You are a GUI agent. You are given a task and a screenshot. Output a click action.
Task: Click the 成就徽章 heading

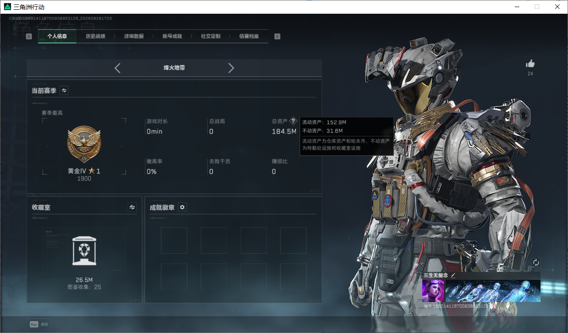(x=162, y=207)
